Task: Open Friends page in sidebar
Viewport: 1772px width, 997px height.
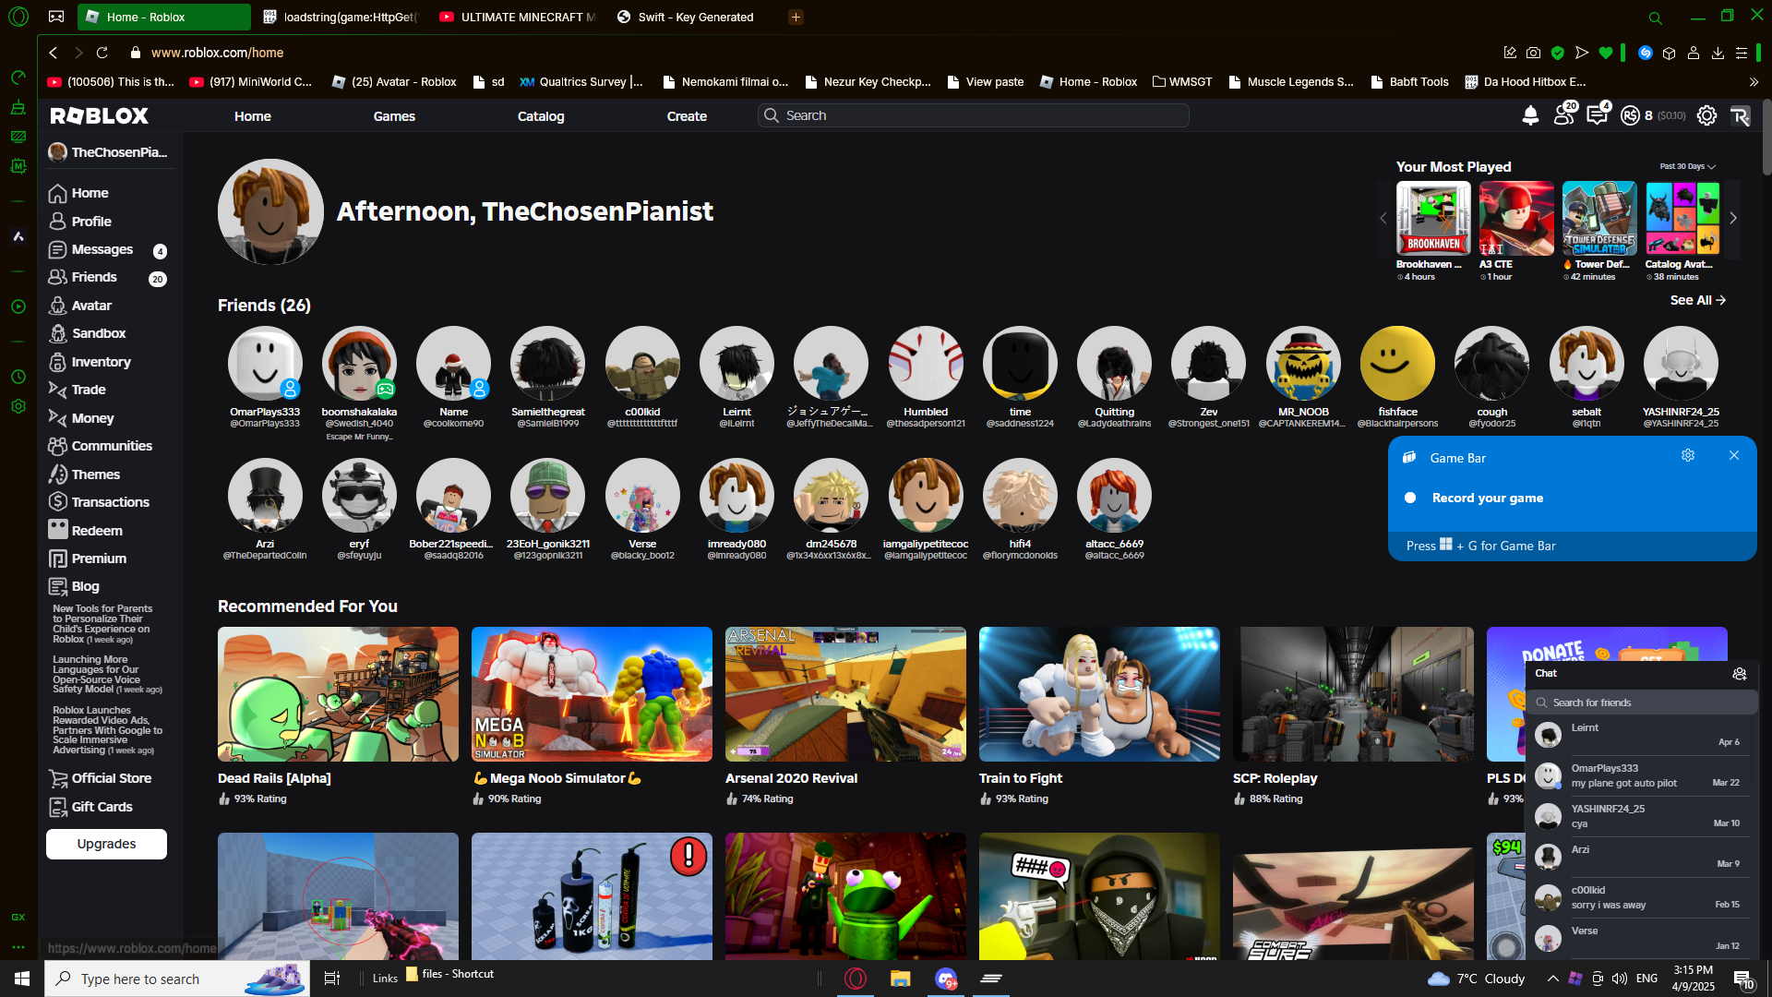Action: pyautogui.click(x=83, y=277)
